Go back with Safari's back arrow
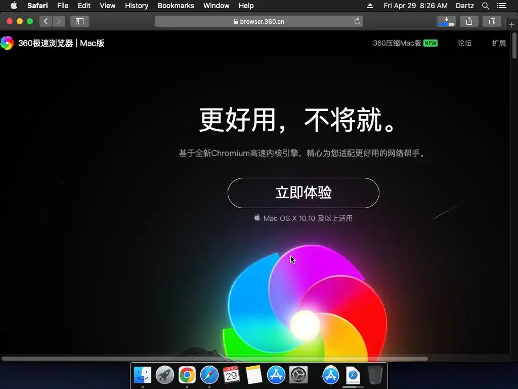The width and height of the screenshot is (518, 389). (46, 21)
